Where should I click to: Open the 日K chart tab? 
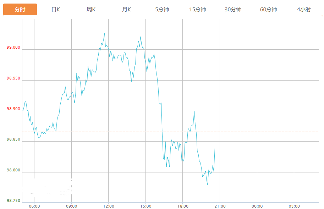pos(56,10)
